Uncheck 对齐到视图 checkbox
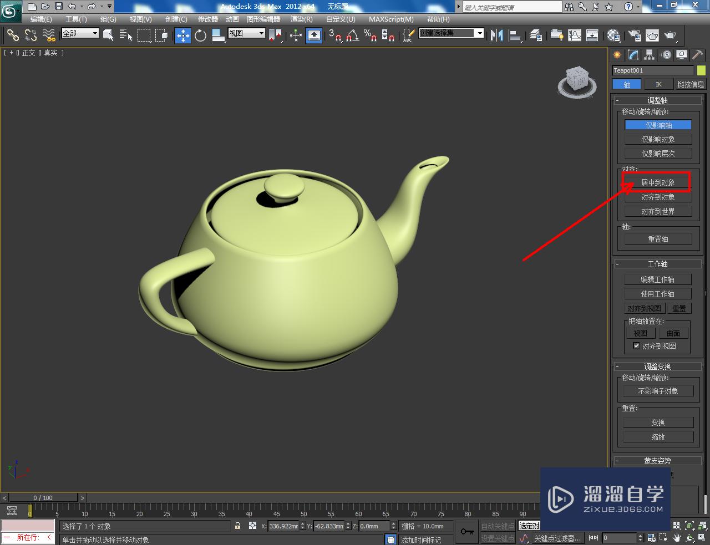 pyautogui.click(x=636, y=345)
